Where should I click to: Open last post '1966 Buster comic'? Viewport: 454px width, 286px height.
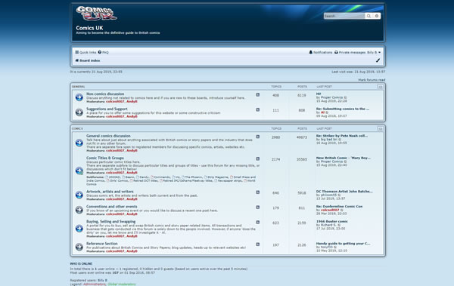332,222
